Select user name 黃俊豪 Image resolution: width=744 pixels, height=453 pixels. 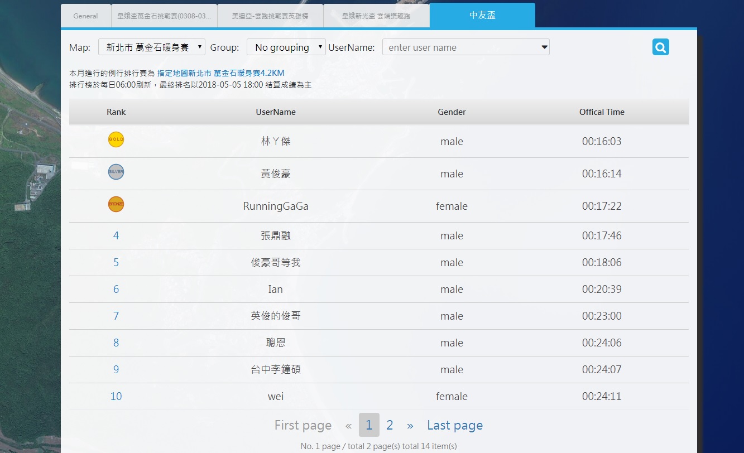point(276,174)
